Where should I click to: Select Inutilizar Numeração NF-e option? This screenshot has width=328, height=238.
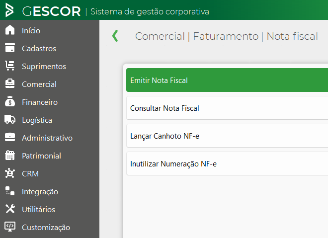coord(227,163)
